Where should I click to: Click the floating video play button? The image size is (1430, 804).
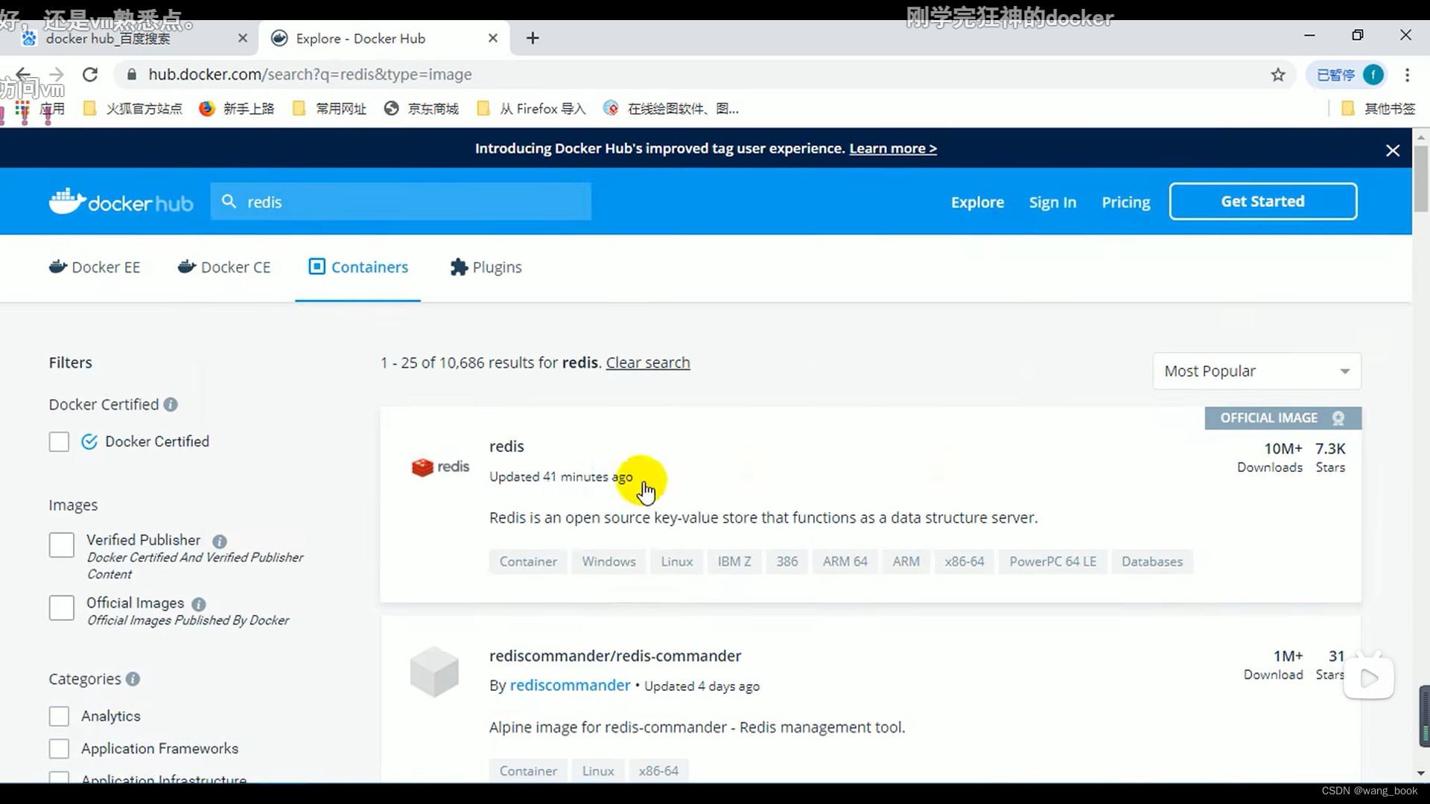(x=1368, y=677)
